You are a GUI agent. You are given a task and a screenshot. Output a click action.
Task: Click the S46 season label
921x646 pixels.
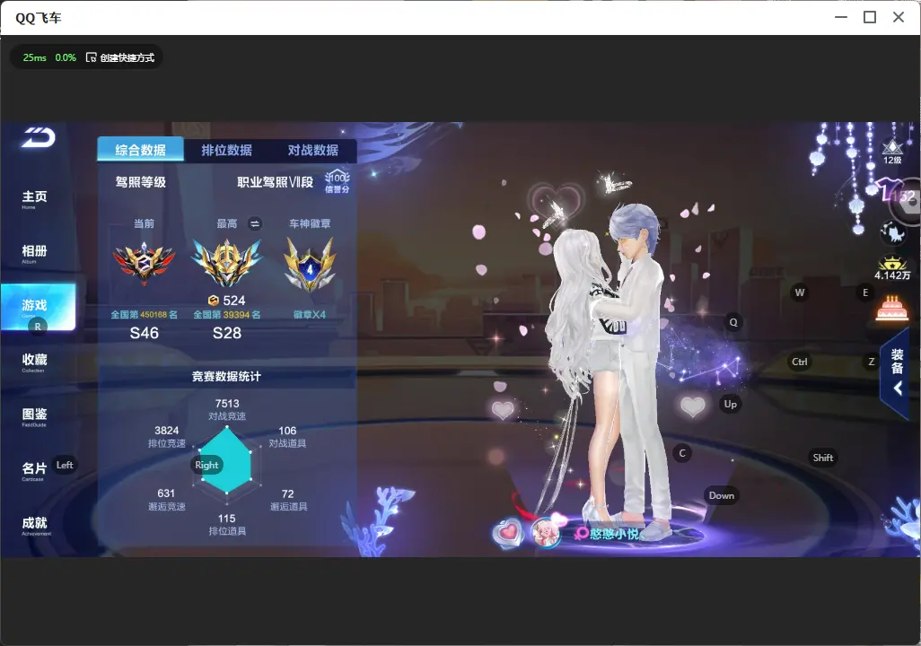pyautogui.click(x=144, y=333)
